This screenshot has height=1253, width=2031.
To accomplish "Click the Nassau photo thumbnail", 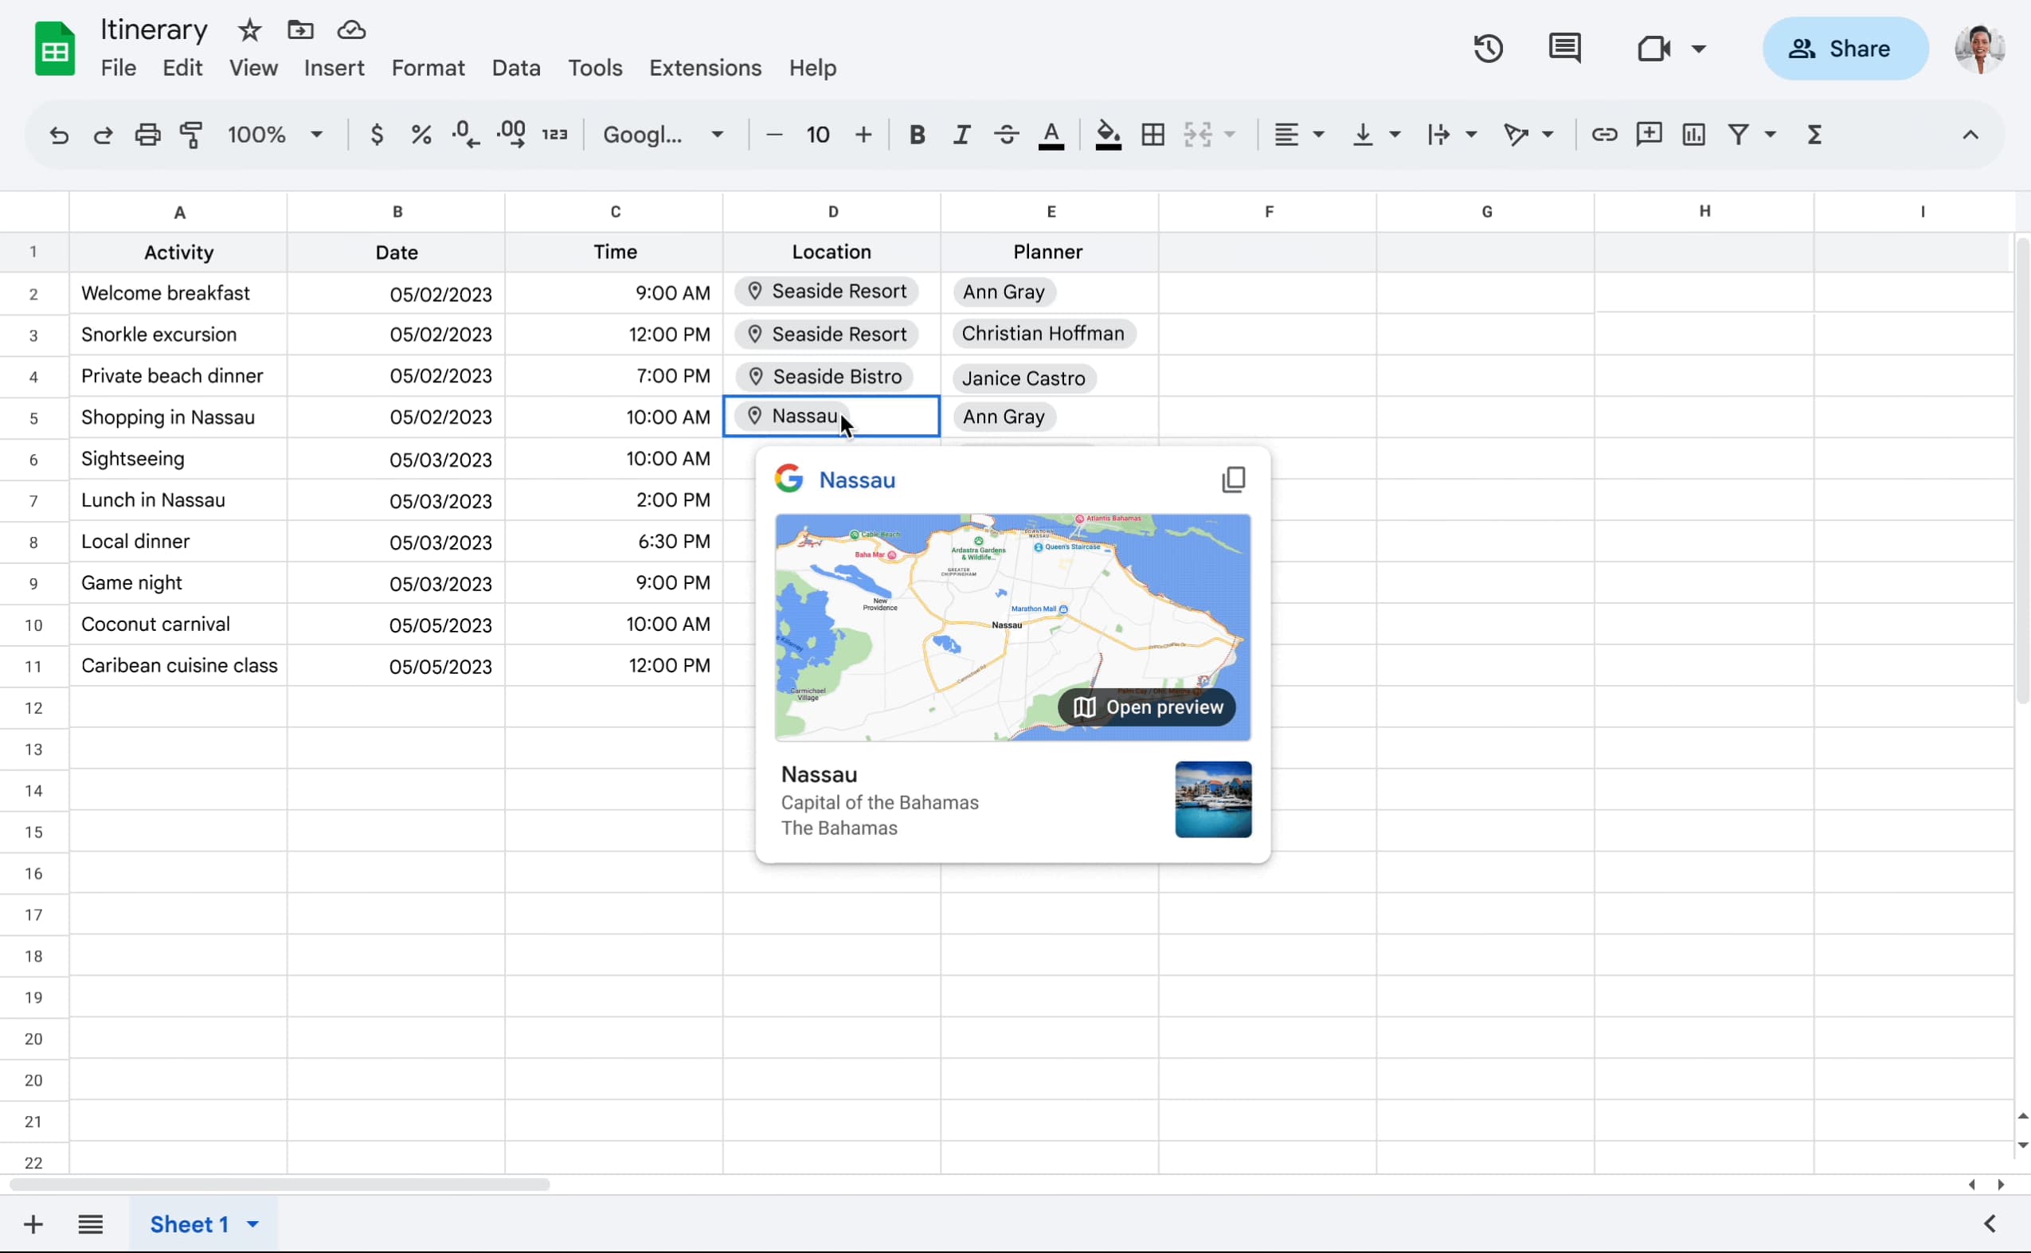I will [1212, 799].
